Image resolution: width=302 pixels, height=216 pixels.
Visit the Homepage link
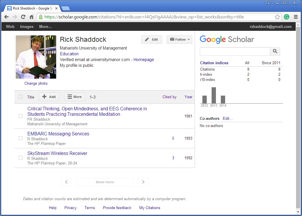pyautogui.click(x=144, y=60)
